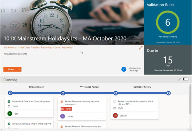192x131 pixels.
Task: Click John D's red JD avatar
Action: click(115, 115)
